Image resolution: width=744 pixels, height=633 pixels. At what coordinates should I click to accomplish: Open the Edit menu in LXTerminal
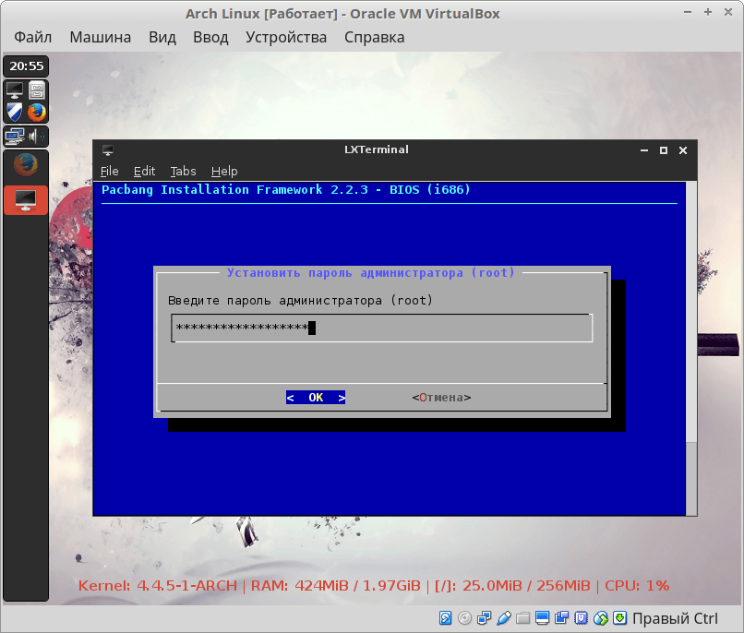point(144,171)
